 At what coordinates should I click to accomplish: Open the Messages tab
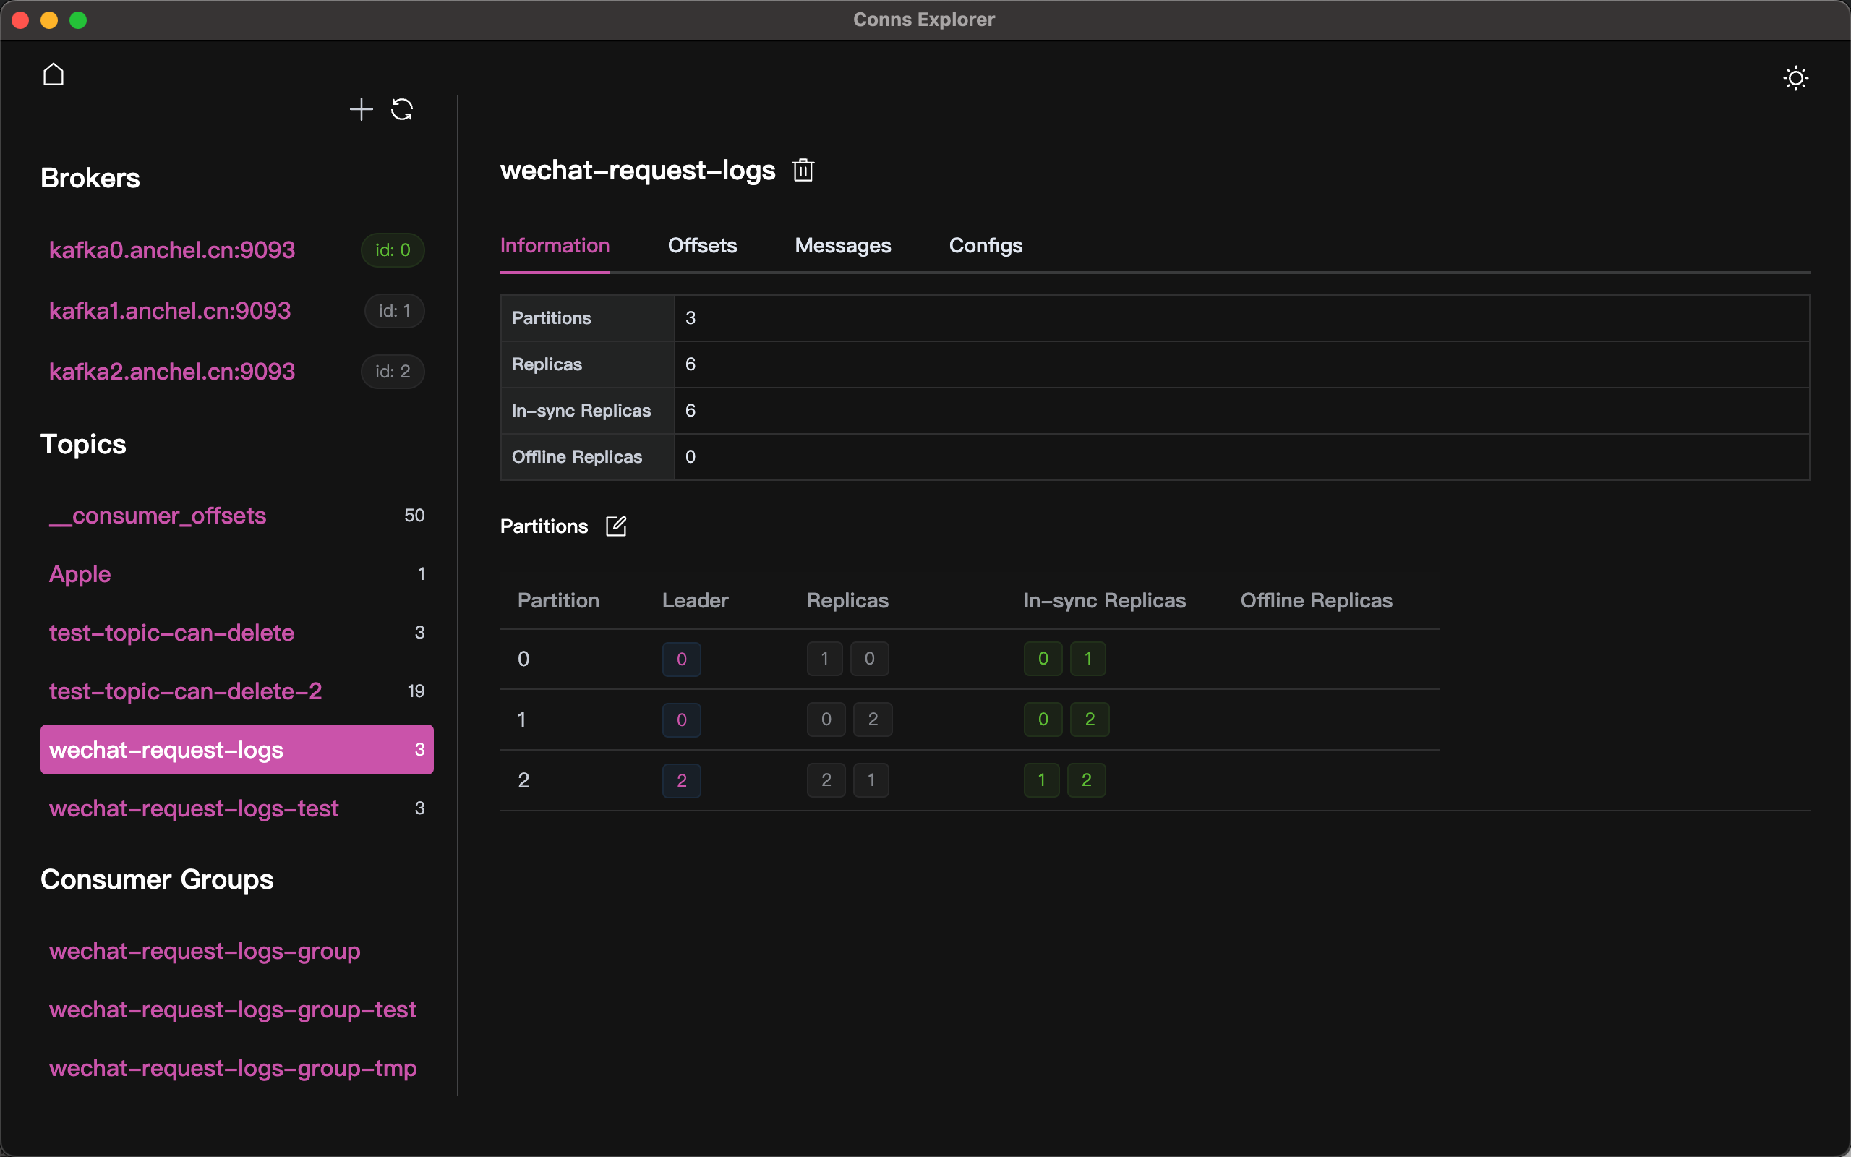pyautogui.click(x=843, y=246)
